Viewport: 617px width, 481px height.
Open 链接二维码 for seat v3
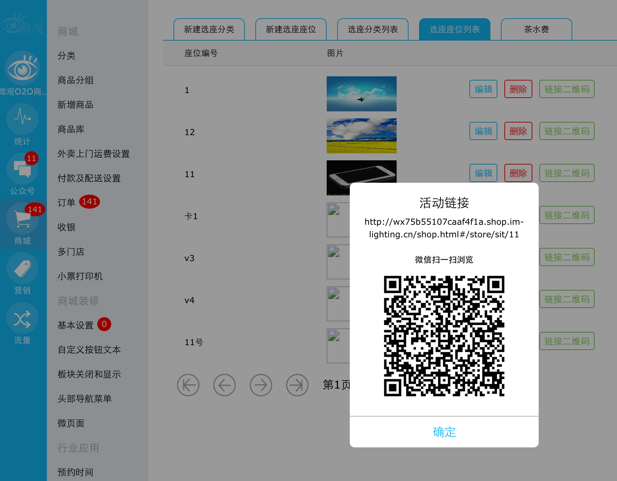pyautogui.click(x=567, y=257)
